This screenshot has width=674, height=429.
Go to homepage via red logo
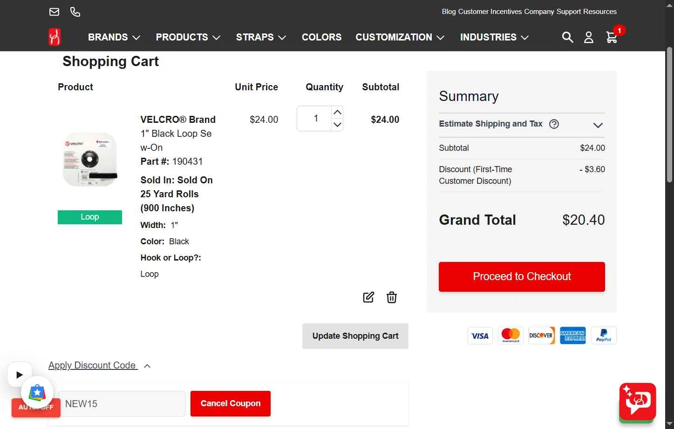tap(54, 37)
